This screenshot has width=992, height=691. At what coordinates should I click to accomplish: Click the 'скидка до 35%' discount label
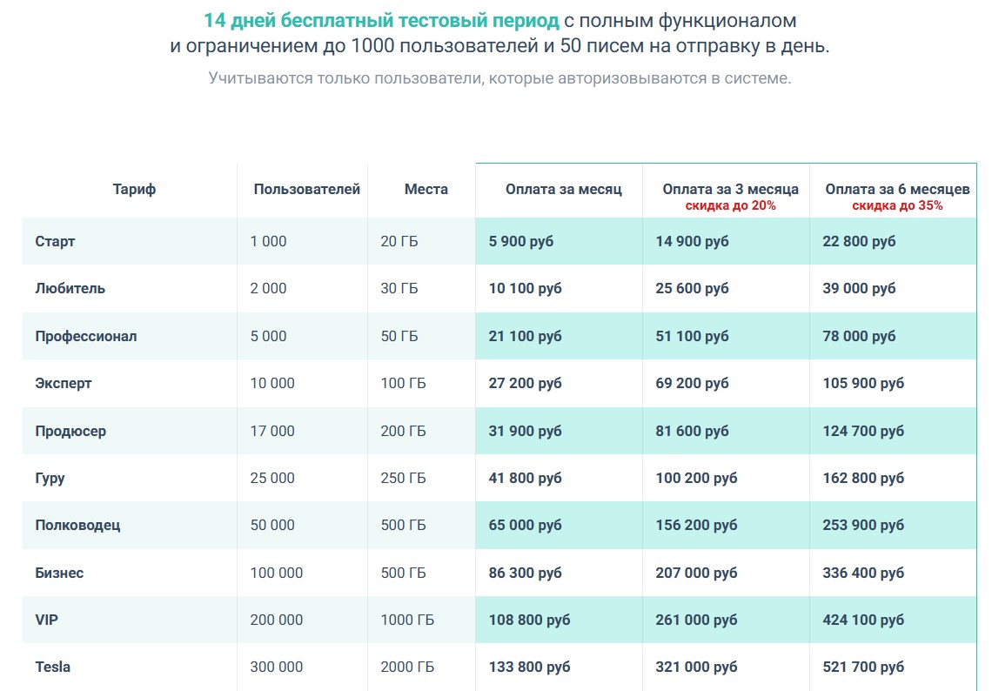tap(897, 206)
